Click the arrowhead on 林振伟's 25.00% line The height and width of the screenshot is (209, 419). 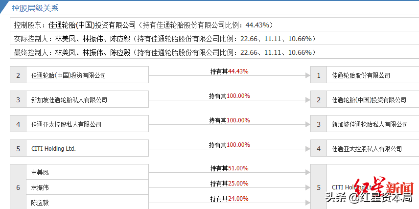pyautogui.click(x=307, y=187)
